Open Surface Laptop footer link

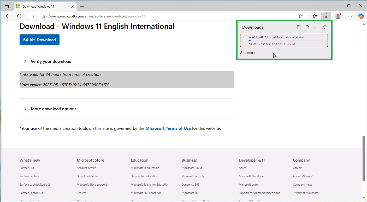coord(29,176)
